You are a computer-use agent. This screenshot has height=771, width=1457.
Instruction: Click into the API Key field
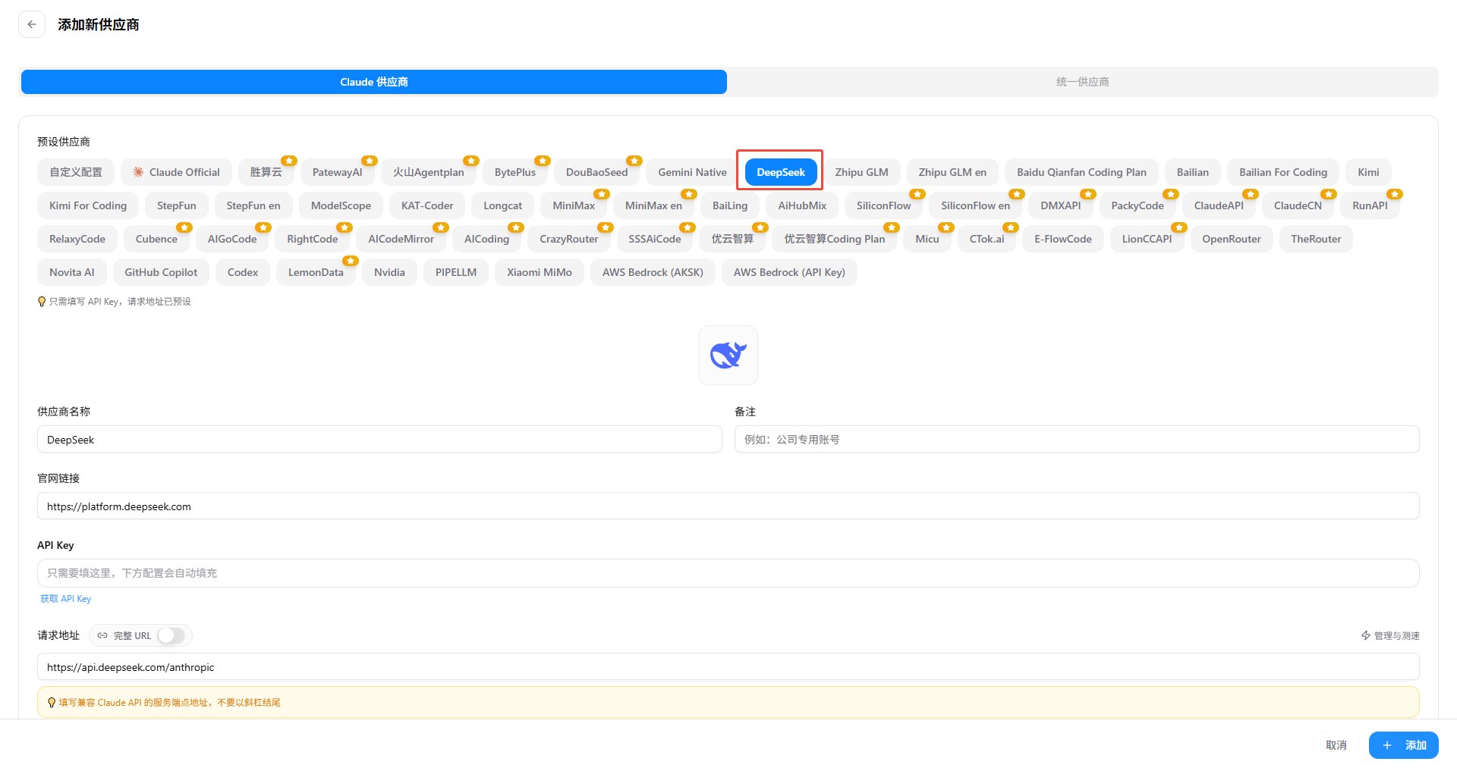pos(728,573)
